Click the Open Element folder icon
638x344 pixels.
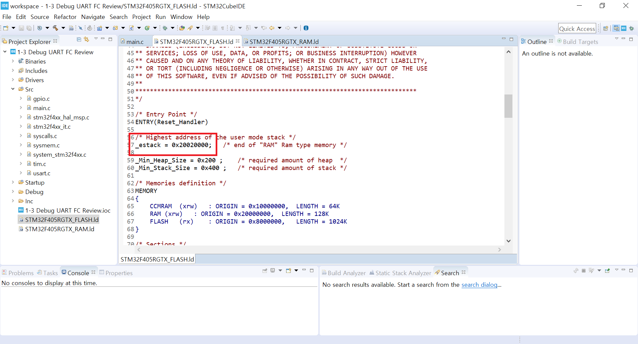tap(182, 28)
